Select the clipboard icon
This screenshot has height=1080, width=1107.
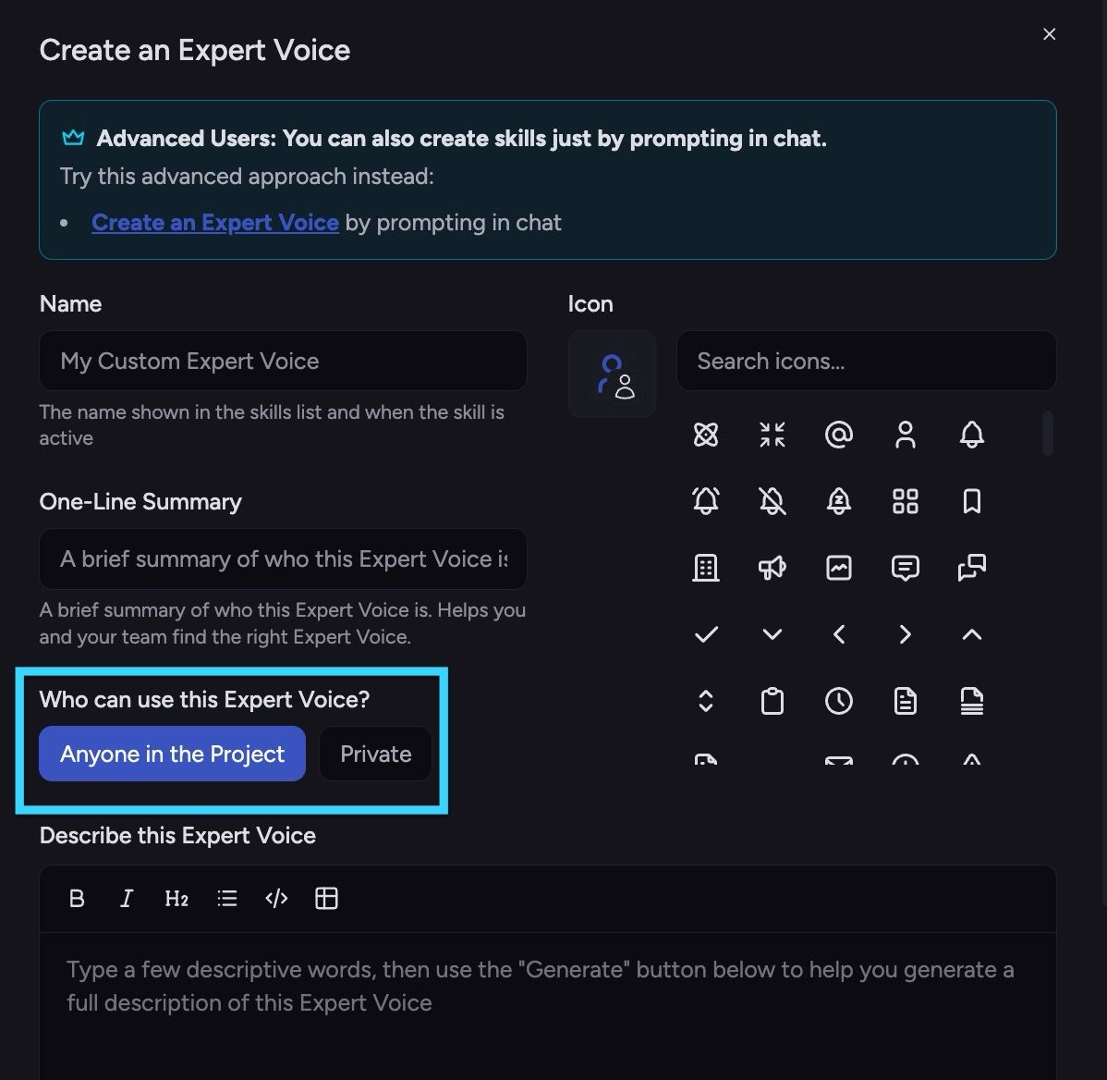(772, 701)
